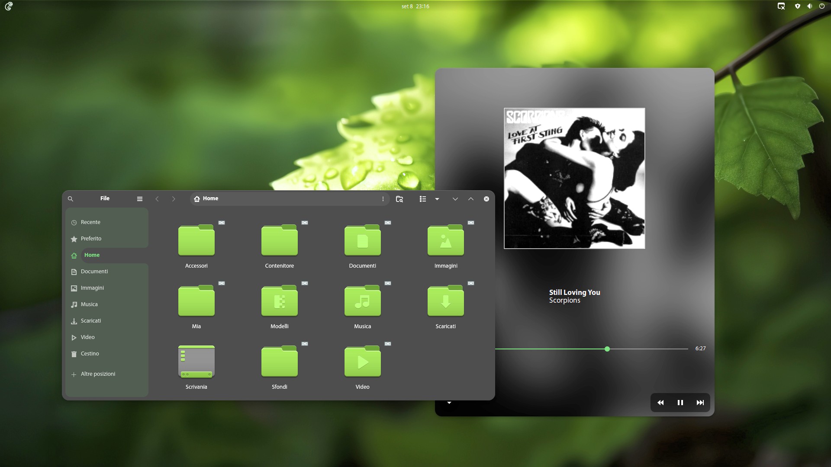831x467 pixels.
Task: Open the hamburger menu in File sidebar
Action: coord(140,199)
